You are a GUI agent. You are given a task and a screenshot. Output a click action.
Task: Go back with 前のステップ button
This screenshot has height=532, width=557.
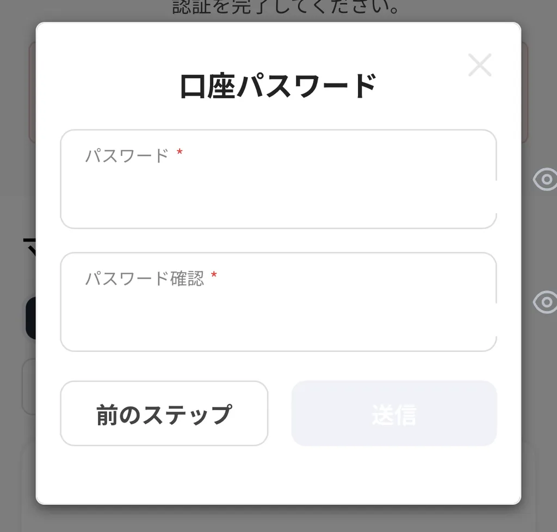164,413
